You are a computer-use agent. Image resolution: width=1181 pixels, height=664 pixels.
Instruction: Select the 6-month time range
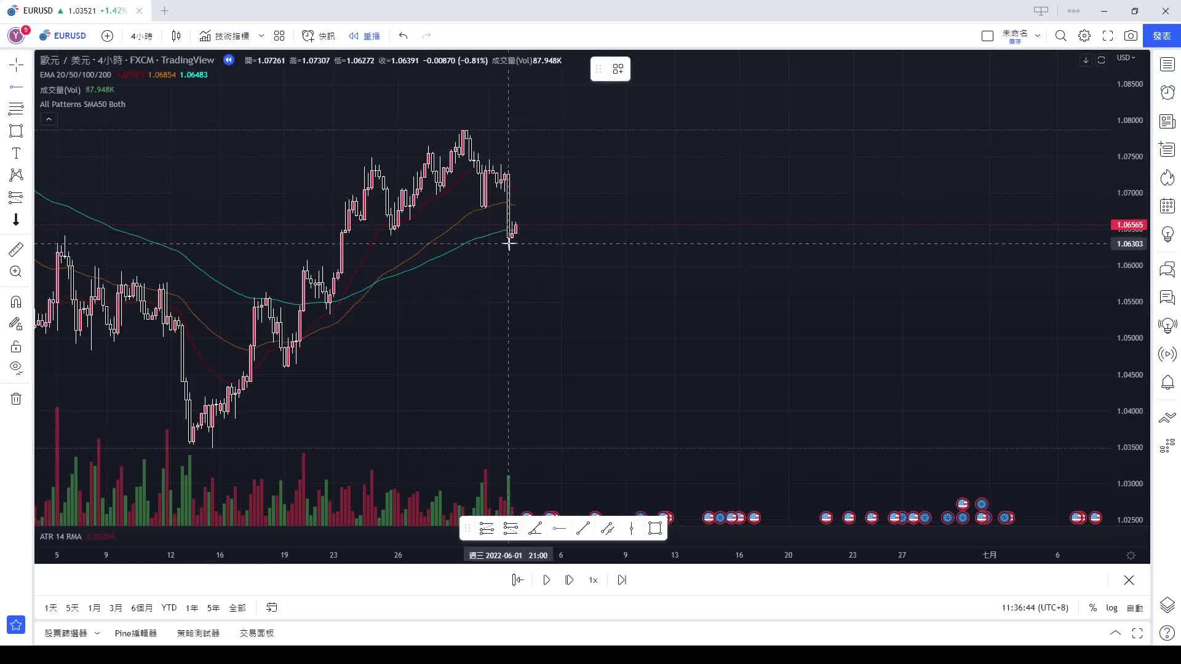[141, 607]
